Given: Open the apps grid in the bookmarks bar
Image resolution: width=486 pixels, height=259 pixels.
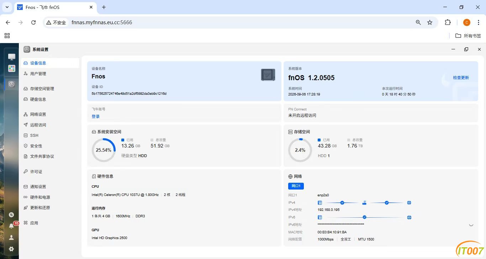Looking at the screenshot, I should point(7,36).
